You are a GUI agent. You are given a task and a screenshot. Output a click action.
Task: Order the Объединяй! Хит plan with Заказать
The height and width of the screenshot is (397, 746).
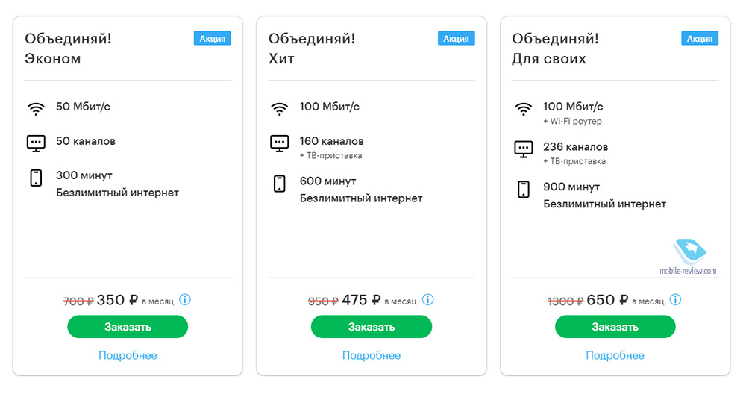point(371,327)
